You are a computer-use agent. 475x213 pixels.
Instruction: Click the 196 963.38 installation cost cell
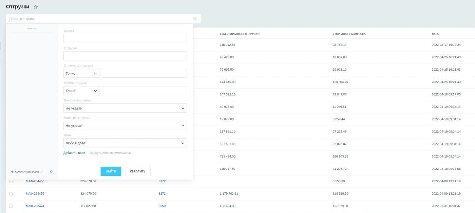point(341,156)
